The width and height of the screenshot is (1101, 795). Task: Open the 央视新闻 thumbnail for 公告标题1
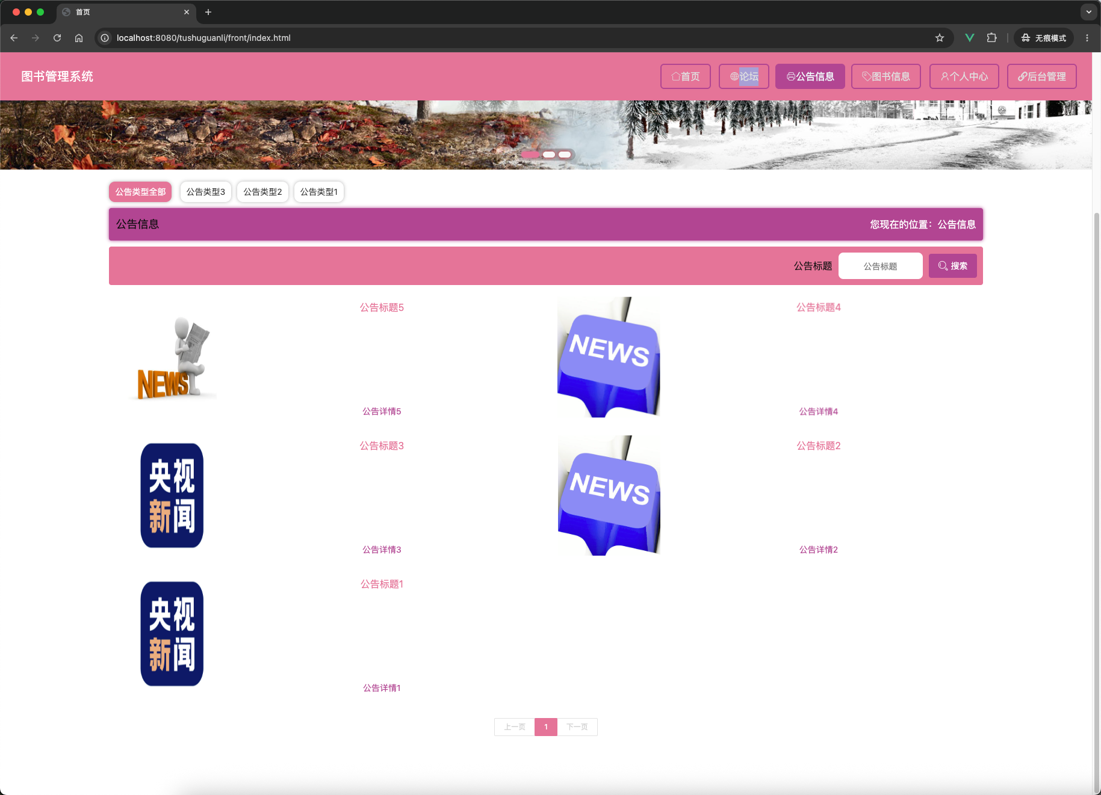coord(172,634)
